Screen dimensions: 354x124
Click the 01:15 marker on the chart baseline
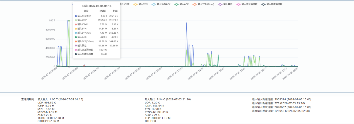click(x=69, y=66)
